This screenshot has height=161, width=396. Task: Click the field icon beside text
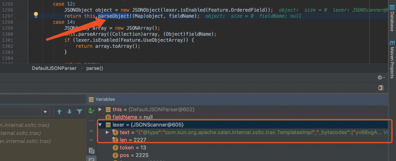115,132
